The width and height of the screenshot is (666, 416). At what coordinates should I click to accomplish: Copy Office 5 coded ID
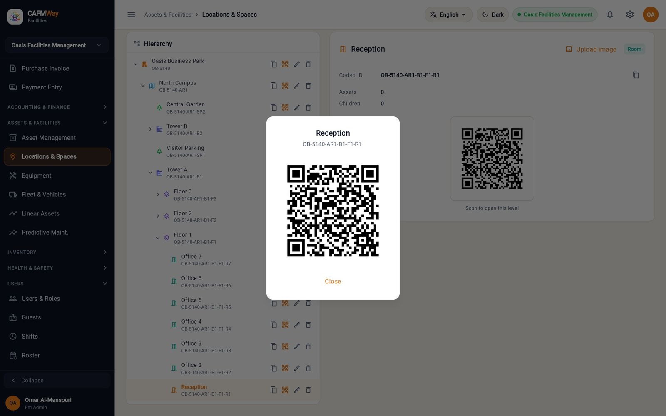tap(273, 303)
